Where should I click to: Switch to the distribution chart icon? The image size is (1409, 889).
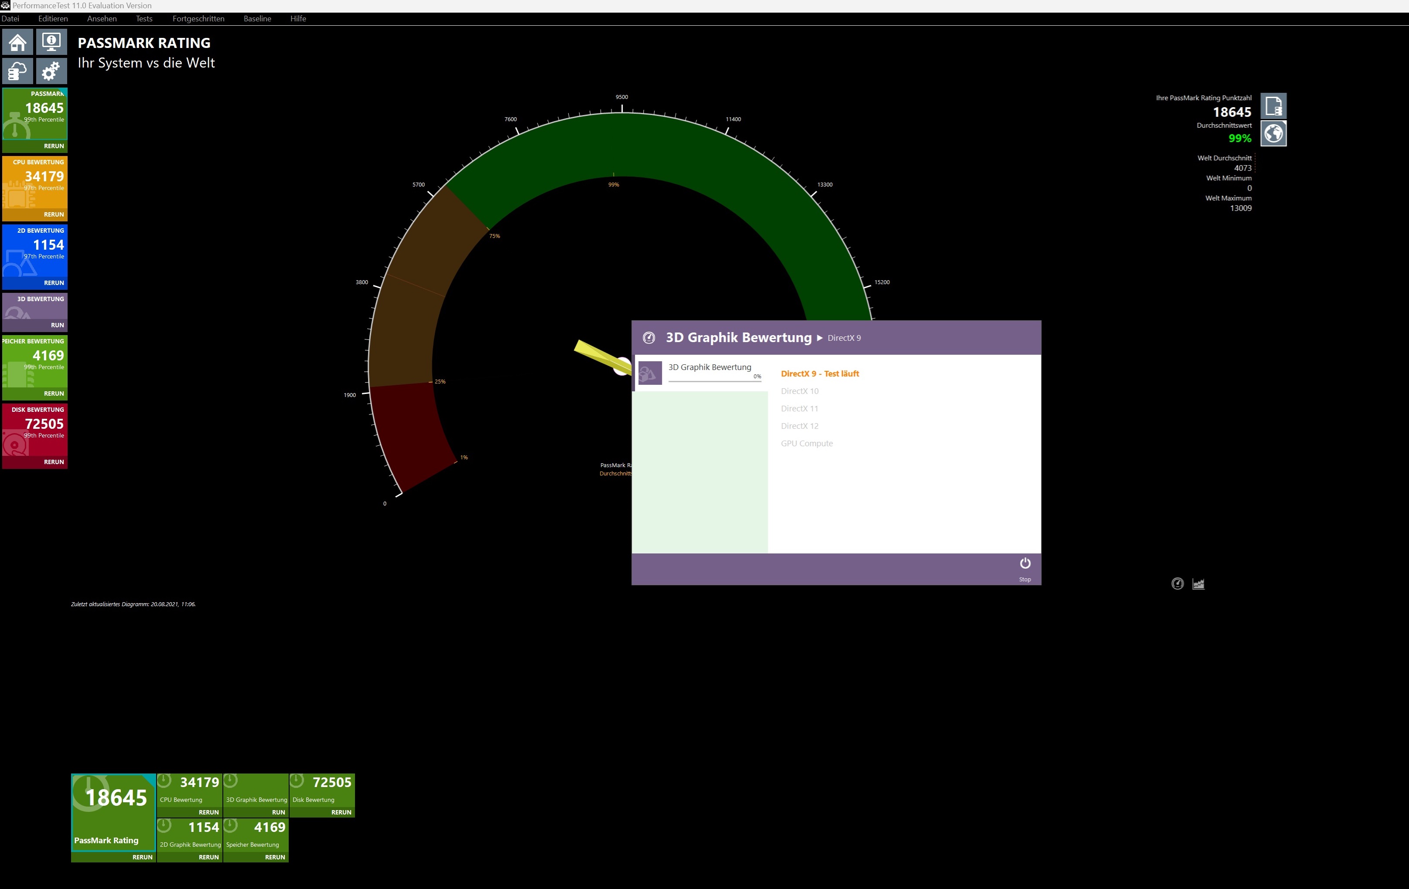pyautogui.click(x=1198, y=584)
